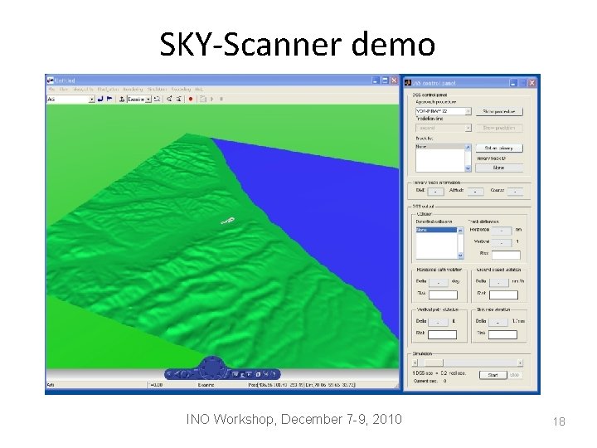597x448 pixels.
Task: Click the zoom in toolbar icon
Action: point(169,99)
